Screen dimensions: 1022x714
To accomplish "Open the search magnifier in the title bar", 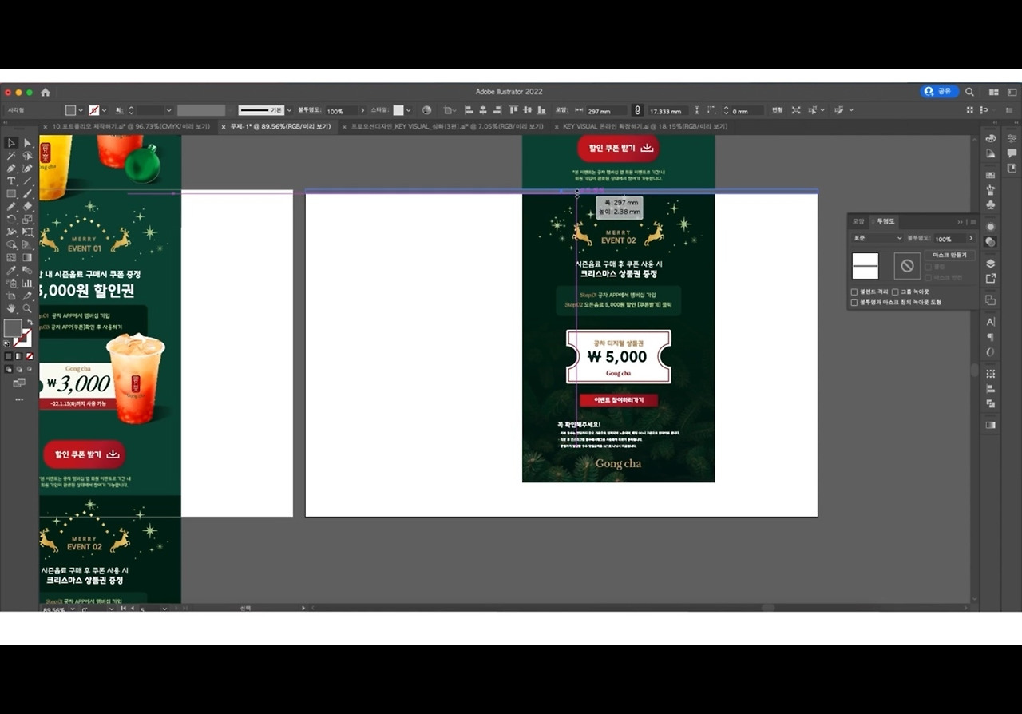I will pyautogui.click(x=969, y=92).
